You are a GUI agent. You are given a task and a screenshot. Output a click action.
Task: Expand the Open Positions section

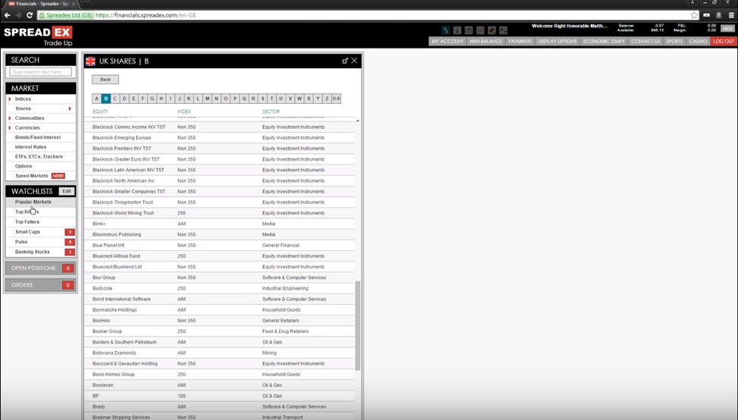pyautogui.click(x=40, y=268)
